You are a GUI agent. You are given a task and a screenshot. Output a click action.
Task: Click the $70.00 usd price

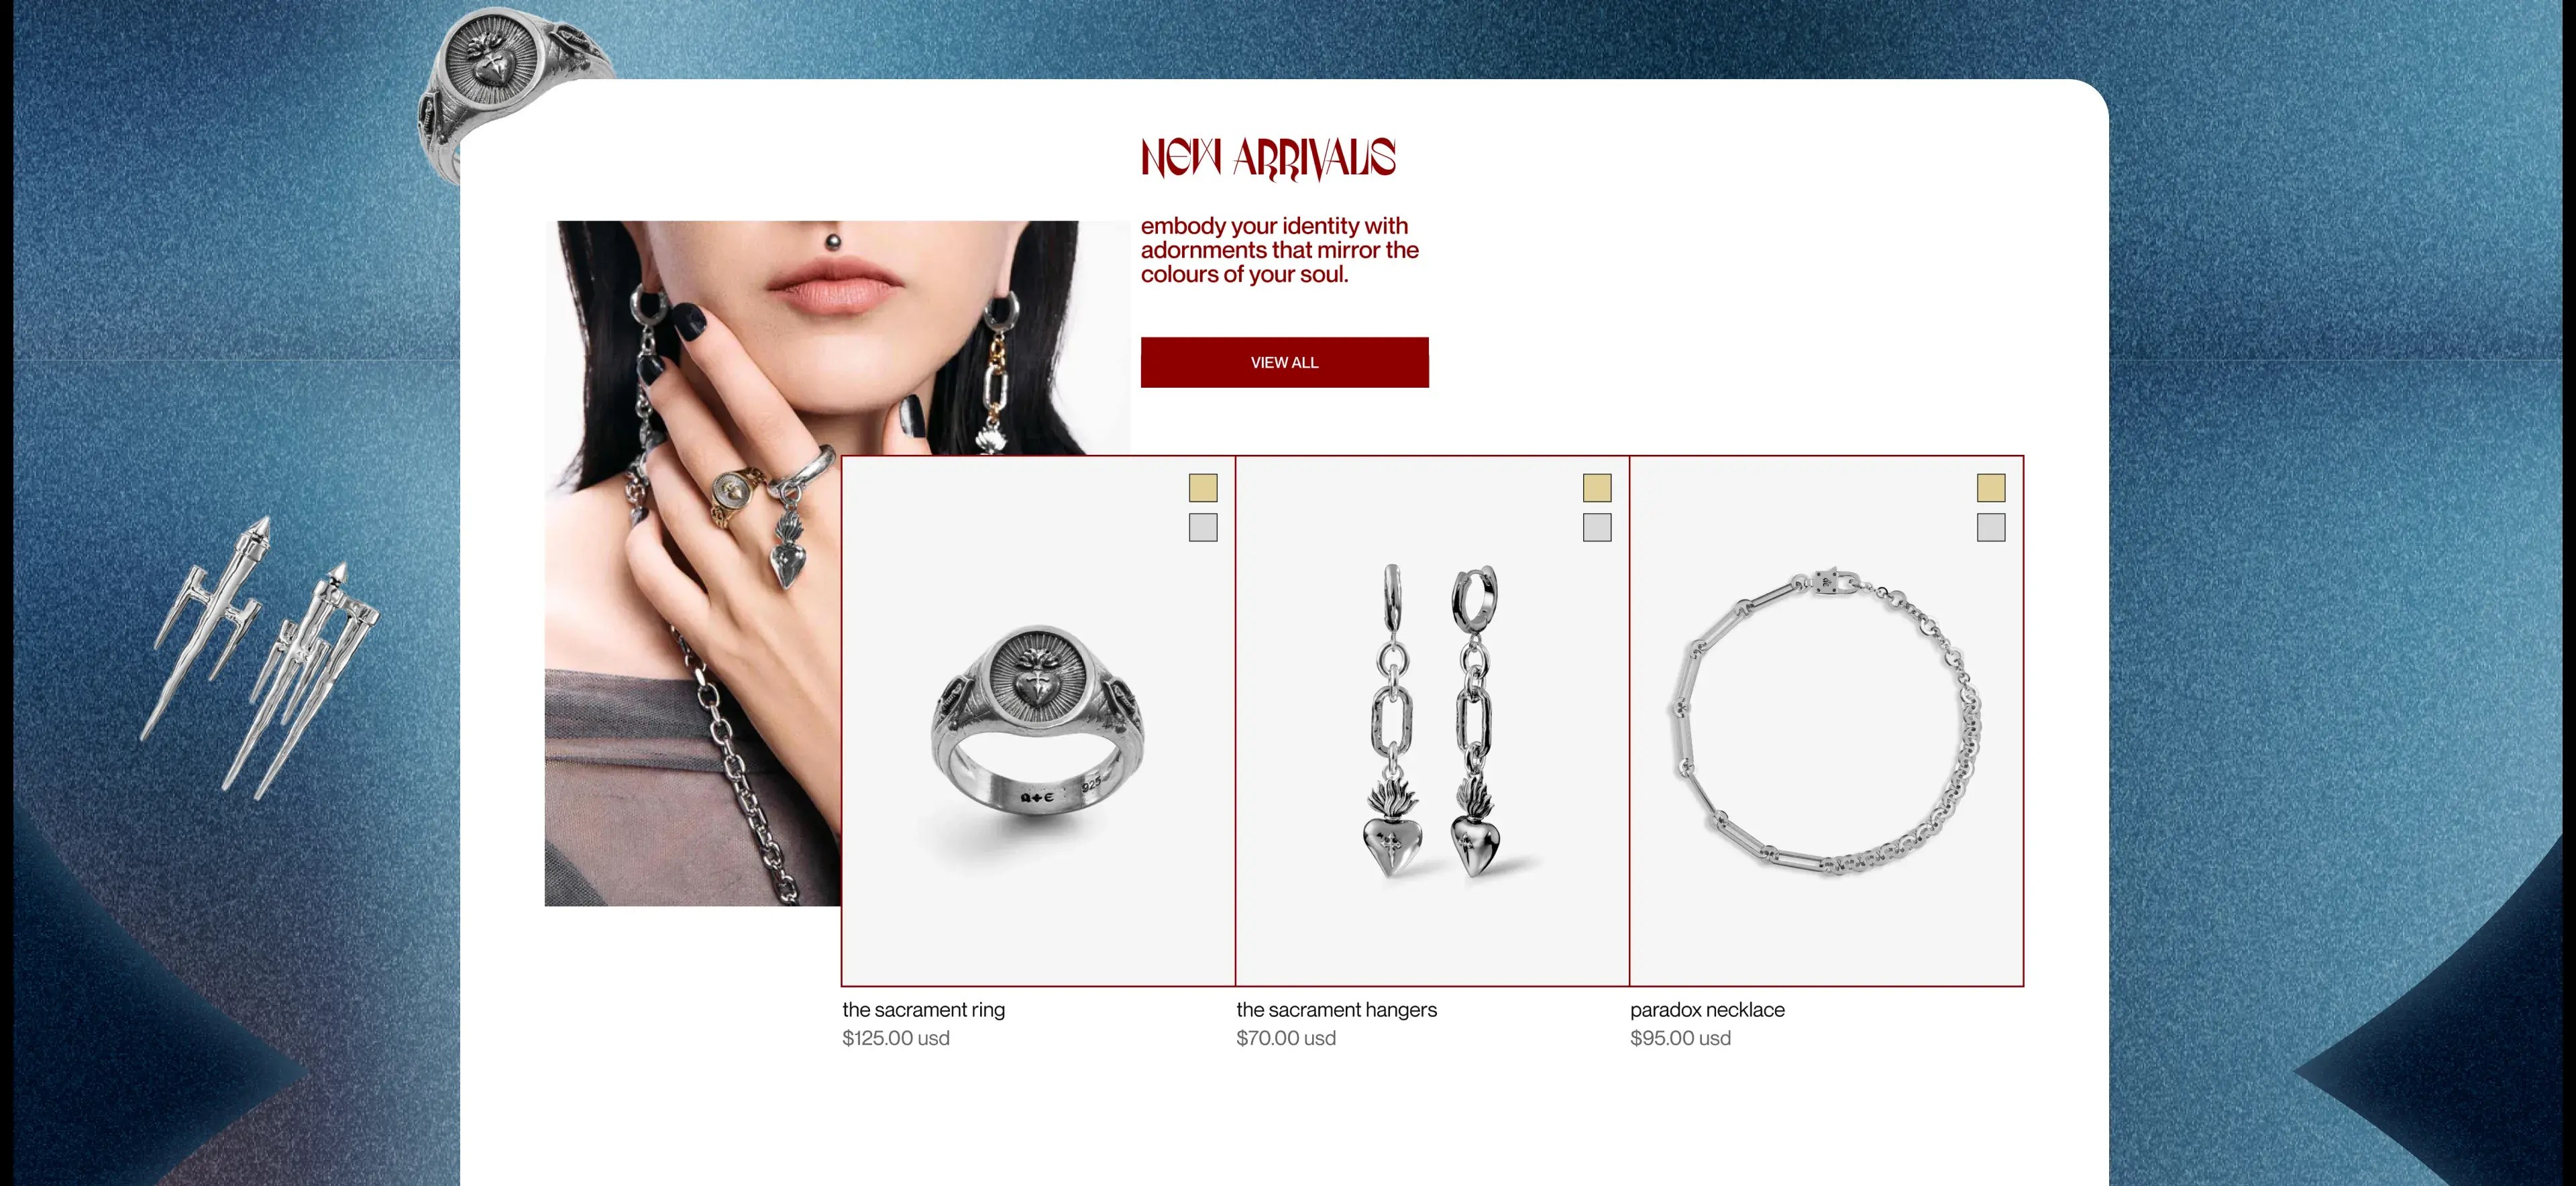click(x=1286, y=1038)
